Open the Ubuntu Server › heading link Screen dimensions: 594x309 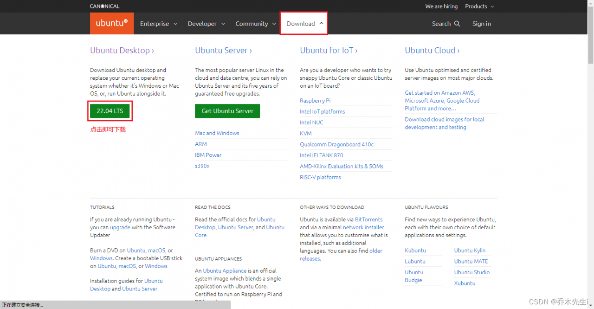tap(224, 50)
